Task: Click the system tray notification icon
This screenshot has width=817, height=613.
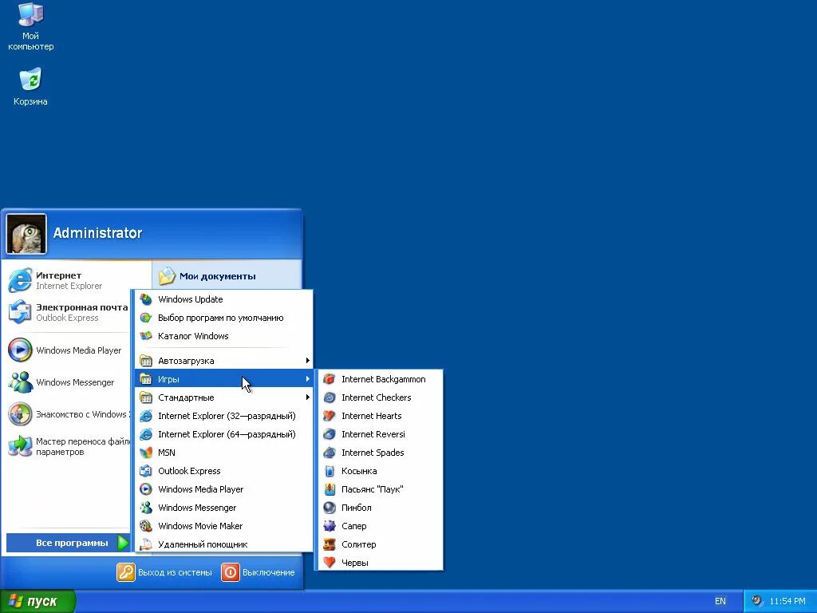Action: click(x=757, y=601)
